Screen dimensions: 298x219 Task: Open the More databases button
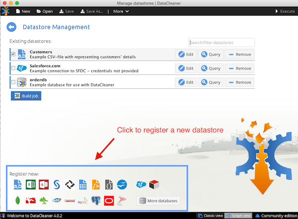tap(158, 201)
